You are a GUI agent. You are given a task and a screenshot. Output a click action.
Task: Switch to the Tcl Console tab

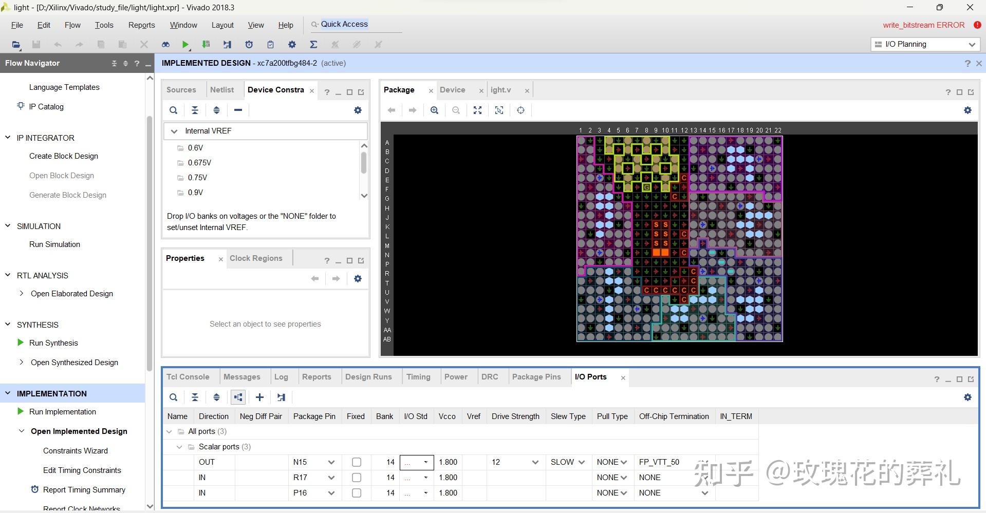(188, 377)
